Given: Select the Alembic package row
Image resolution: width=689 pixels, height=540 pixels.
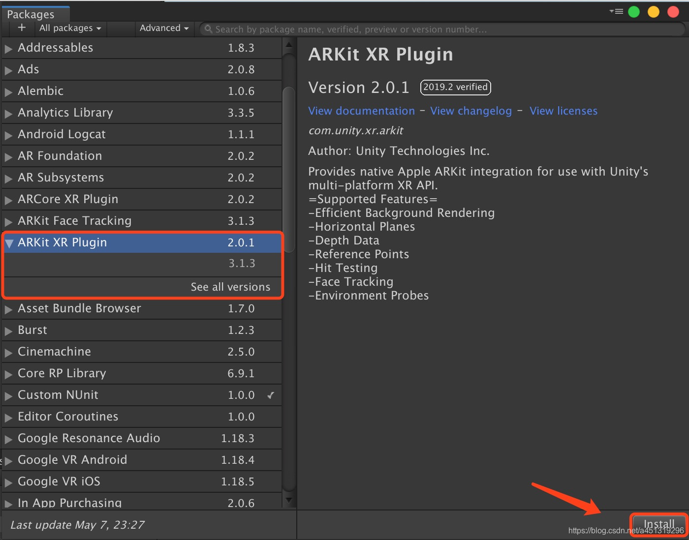Looking at the screenshot, I should pos(143,91).
